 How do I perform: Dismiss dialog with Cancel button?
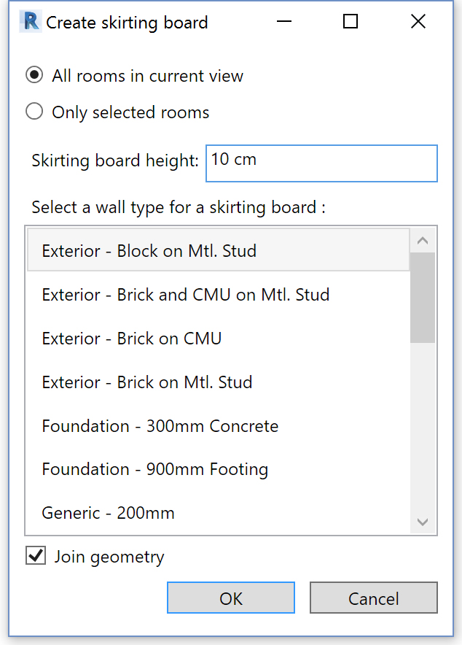pyautogui.click(x=374, y=598)
